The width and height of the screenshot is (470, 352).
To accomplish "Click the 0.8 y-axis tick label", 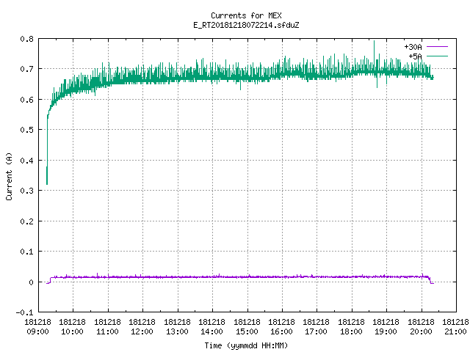I will (x=26, y=39).
